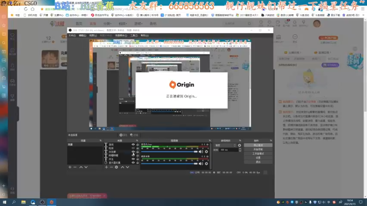Click the user avatar on Douyu page

[317, 24]
